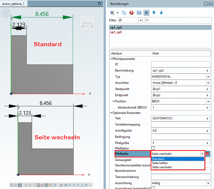Clear the Endpunkt value with x

(x=207, y=95)
